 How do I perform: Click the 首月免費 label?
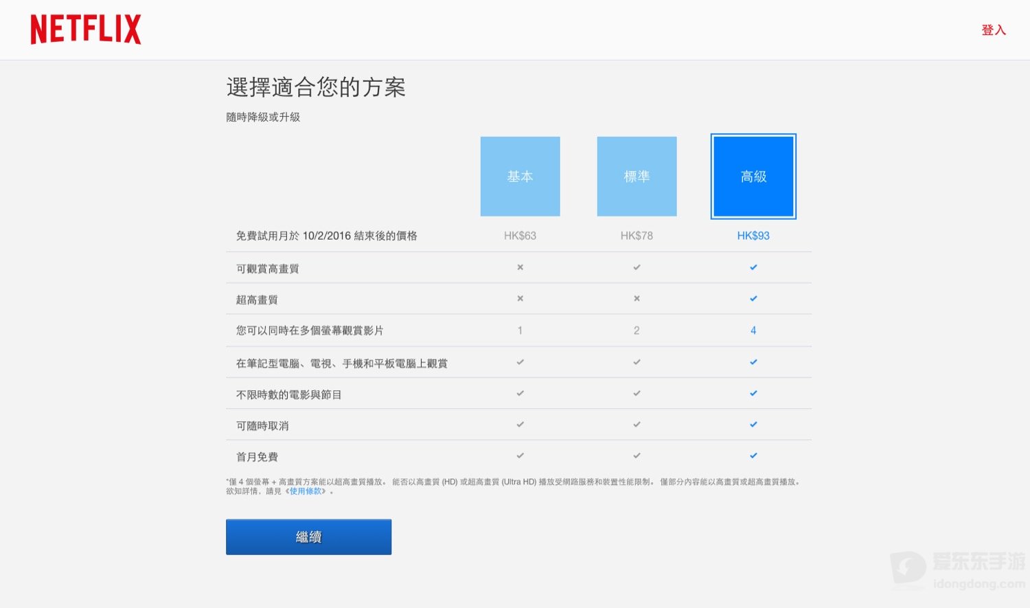tap(257, 457)
